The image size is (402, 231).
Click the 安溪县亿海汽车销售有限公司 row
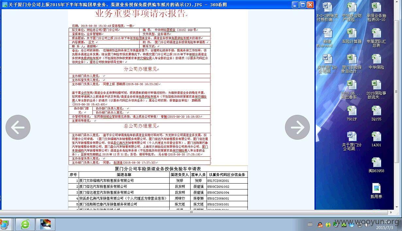point(158,198)
